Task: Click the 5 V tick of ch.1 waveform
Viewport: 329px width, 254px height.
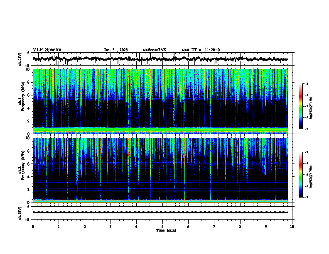Action: 28,53
